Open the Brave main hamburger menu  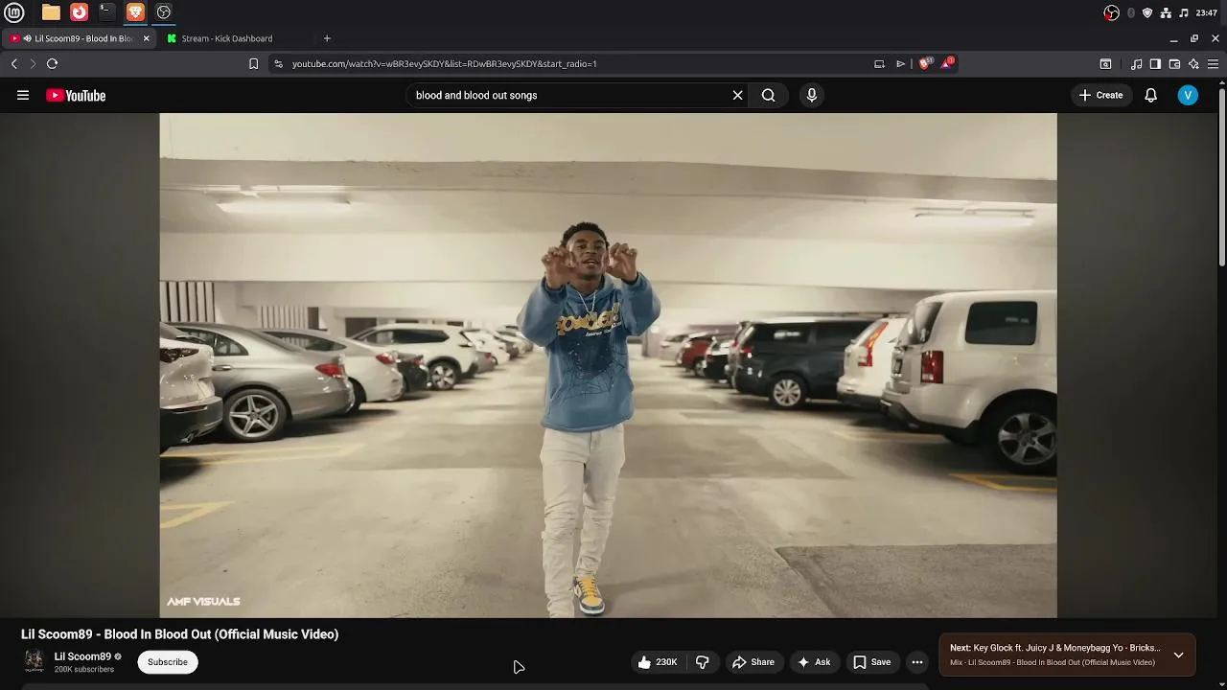click(1213, 64)
